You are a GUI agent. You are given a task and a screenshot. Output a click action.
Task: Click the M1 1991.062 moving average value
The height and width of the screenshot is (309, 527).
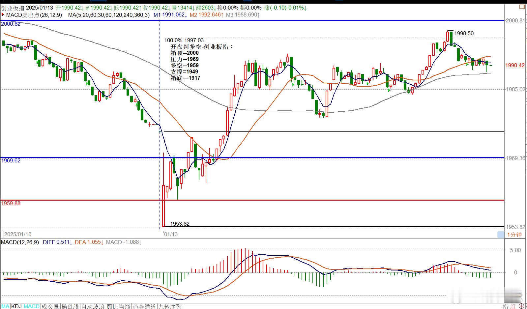(170, 15)
